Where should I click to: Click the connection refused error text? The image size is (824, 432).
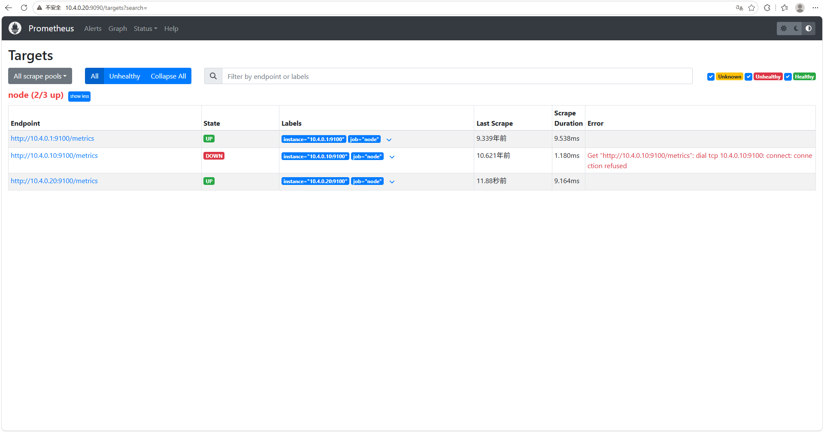(700, 161)
